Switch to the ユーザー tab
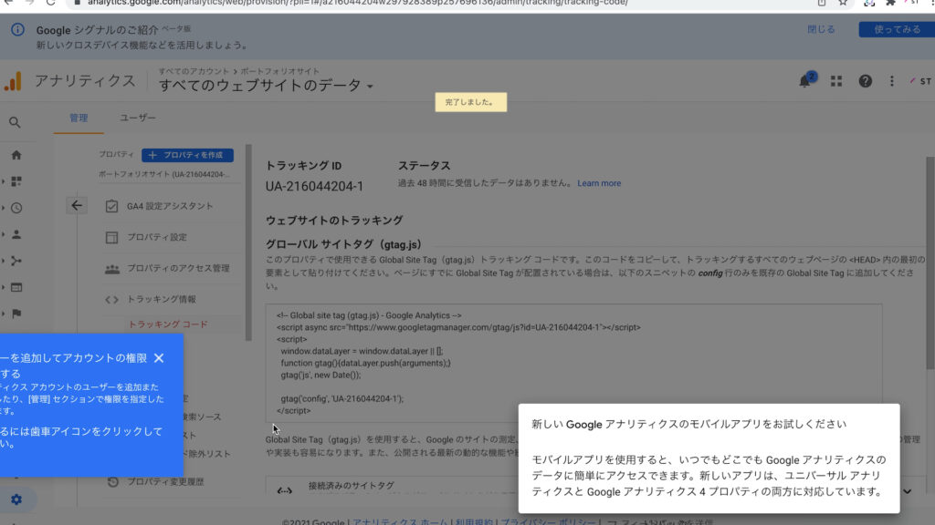This screenshot has width=935, height=525. click(138, 118)
